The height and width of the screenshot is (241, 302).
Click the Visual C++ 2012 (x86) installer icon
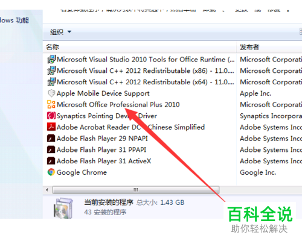(x=51, y=70)
